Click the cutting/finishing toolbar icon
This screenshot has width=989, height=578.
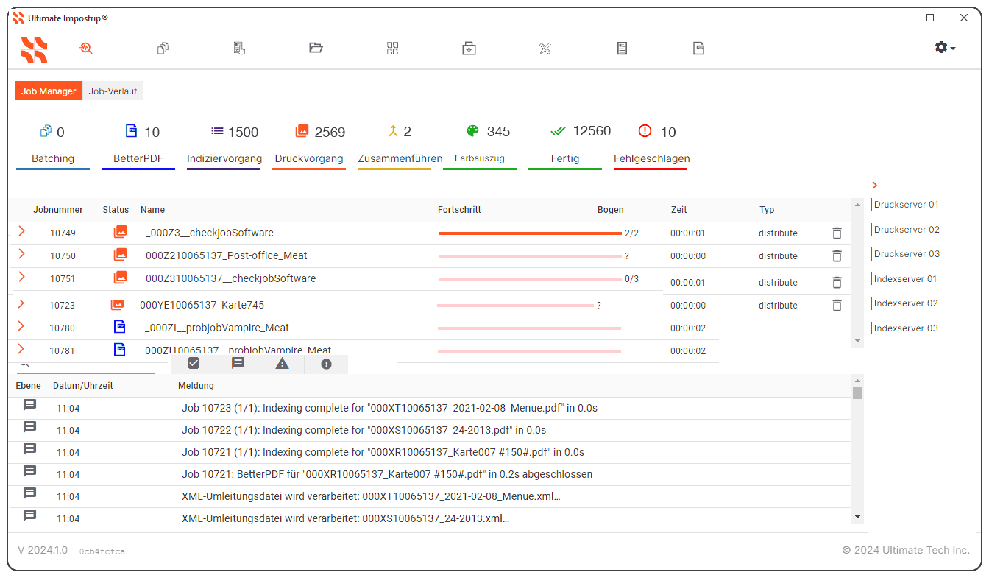545,48
